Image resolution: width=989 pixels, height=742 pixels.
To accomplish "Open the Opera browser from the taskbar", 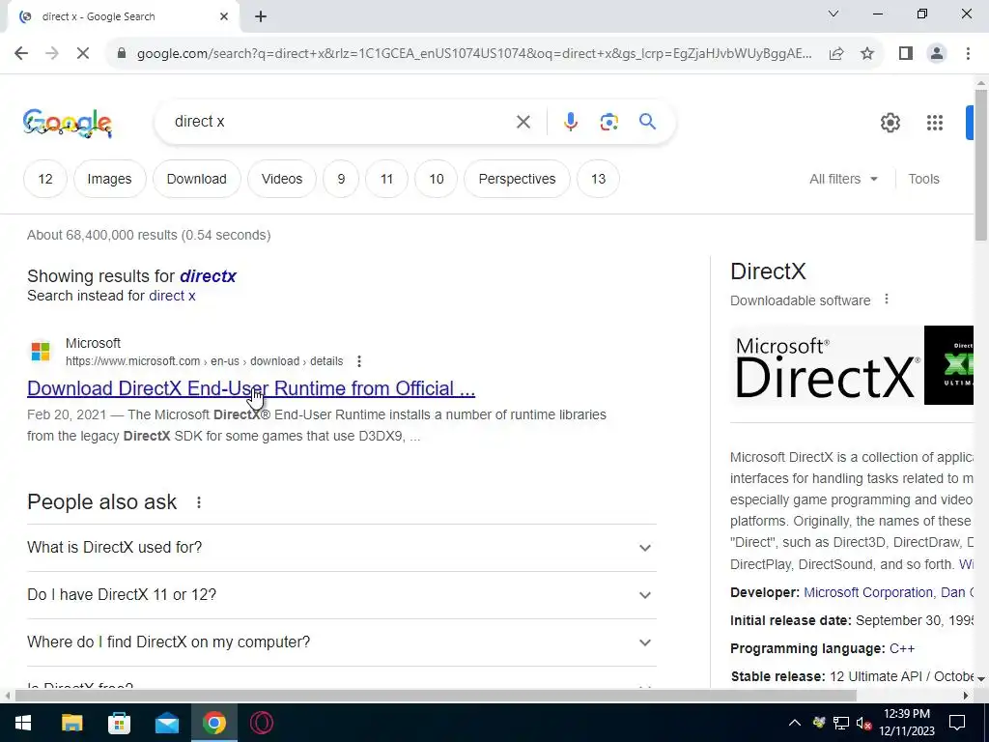I will [261, 723].
